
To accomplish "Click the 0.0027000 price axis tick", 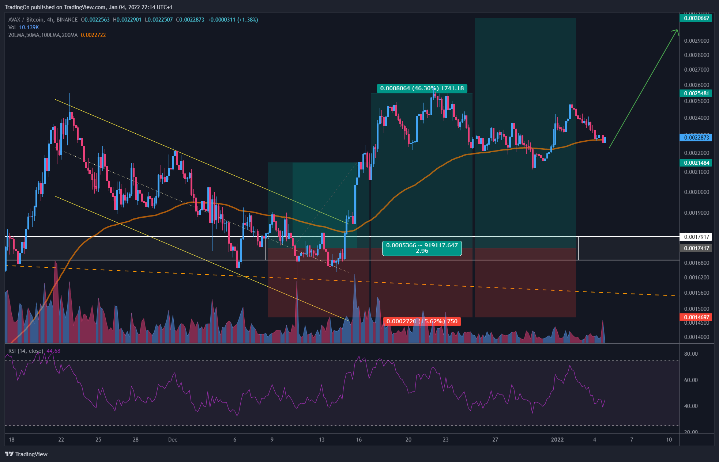I will (697, 70).
